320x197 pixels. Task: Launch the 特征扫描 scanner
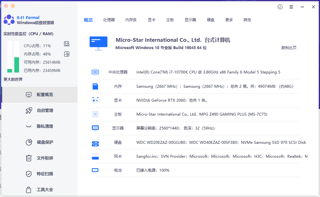pos(39,174)
